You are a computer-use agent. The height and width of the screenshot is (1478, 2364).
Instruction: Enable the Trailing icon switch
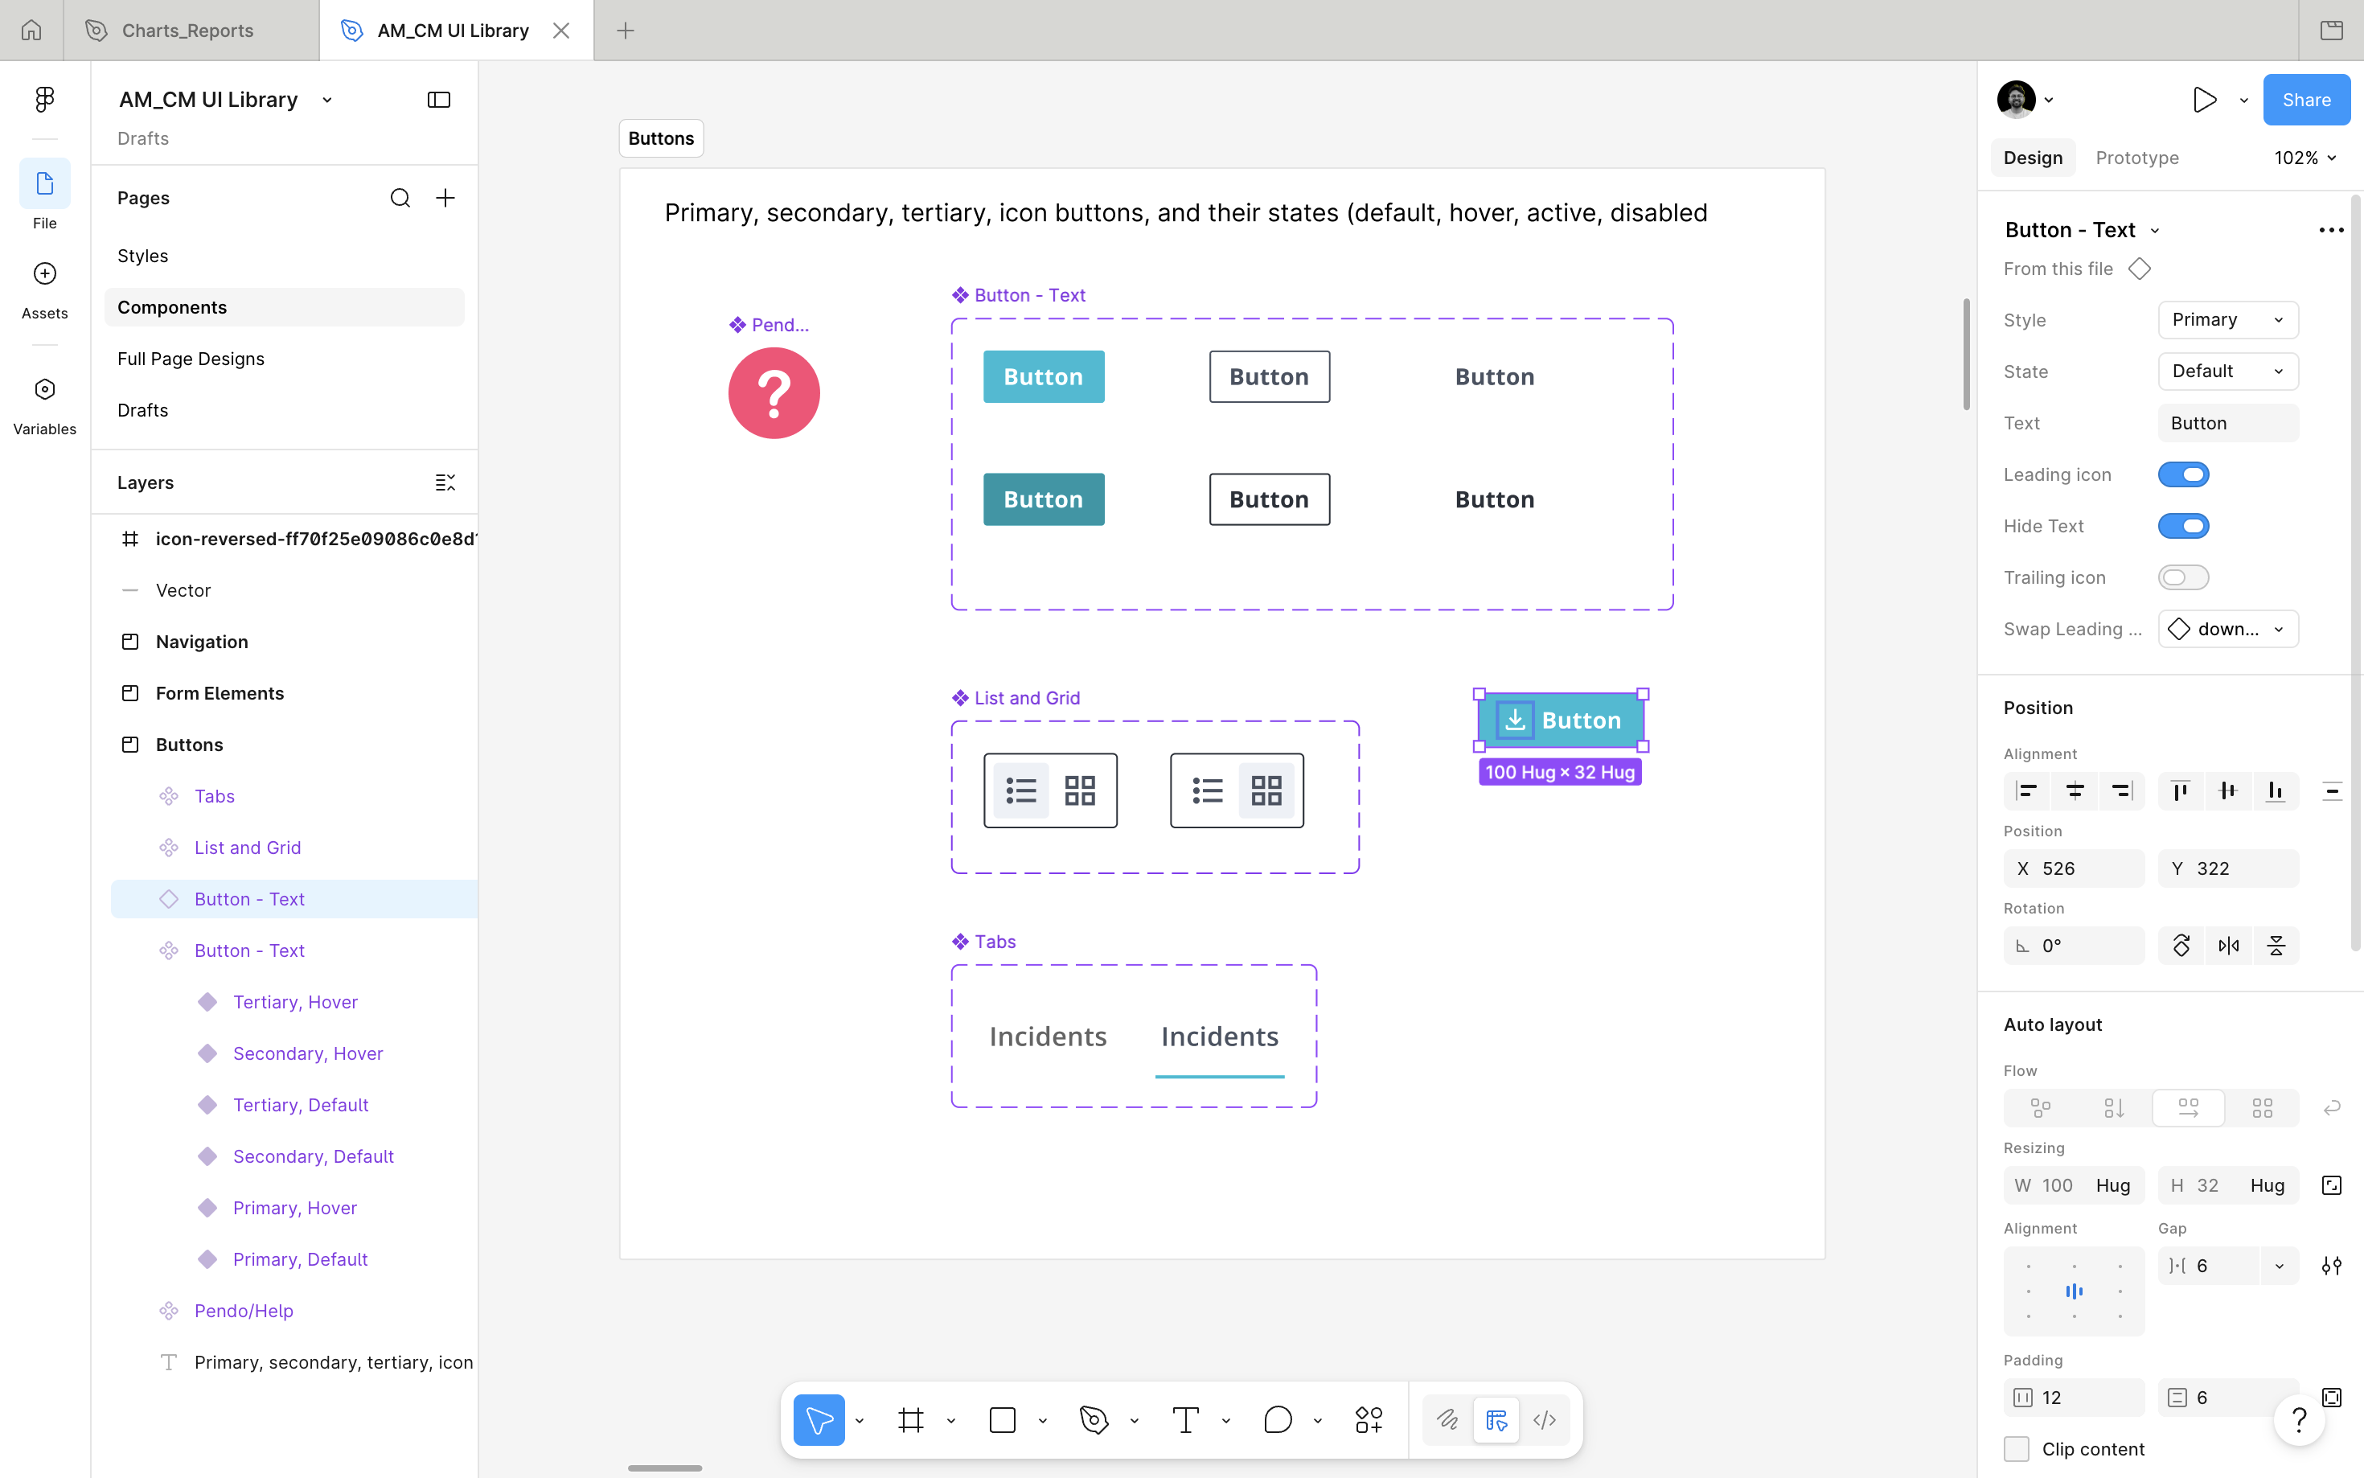[2183, 577]
